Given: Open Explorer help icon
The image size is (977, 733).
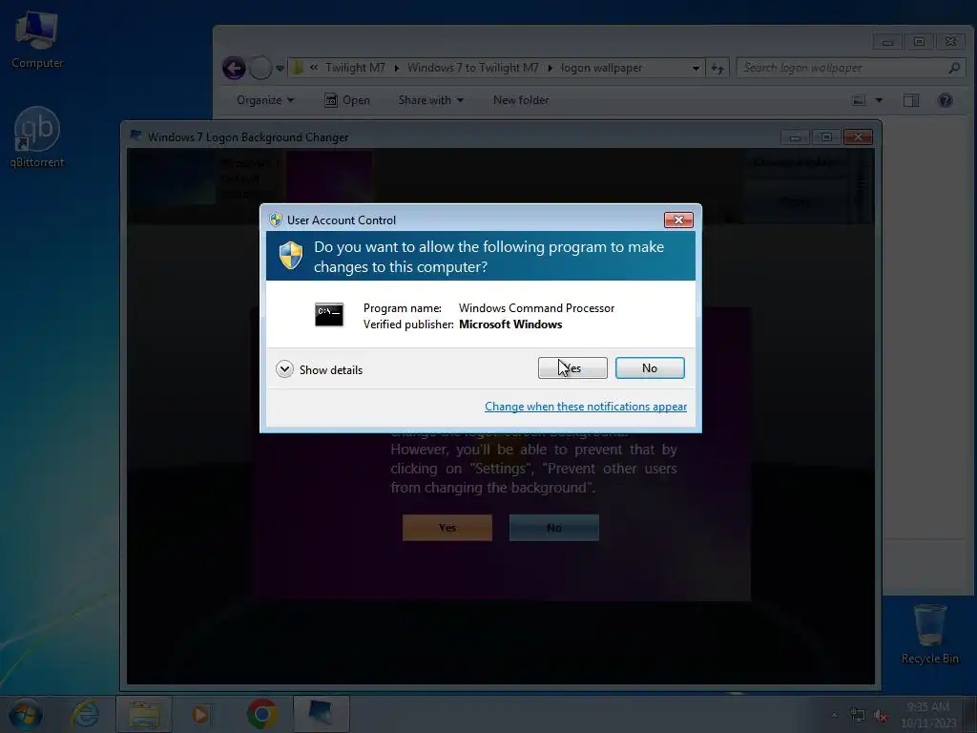Looking at the screenshot, I should coord(945,99).
